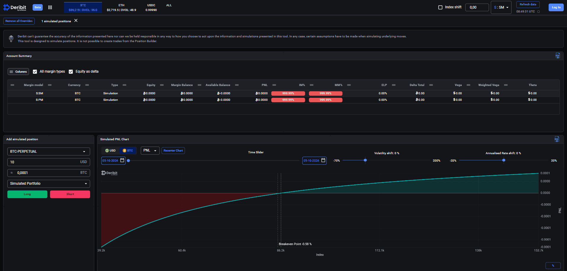Click the Deribit logo

(15, 7)
